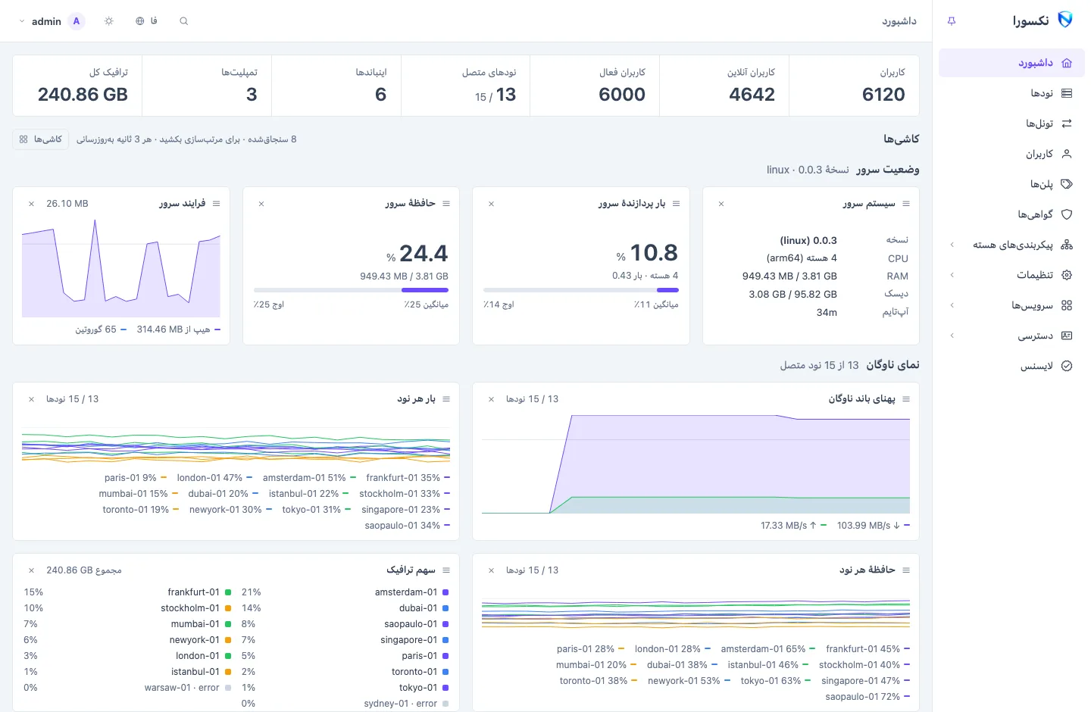Close the فرایند سرور tile

[31, 204]
